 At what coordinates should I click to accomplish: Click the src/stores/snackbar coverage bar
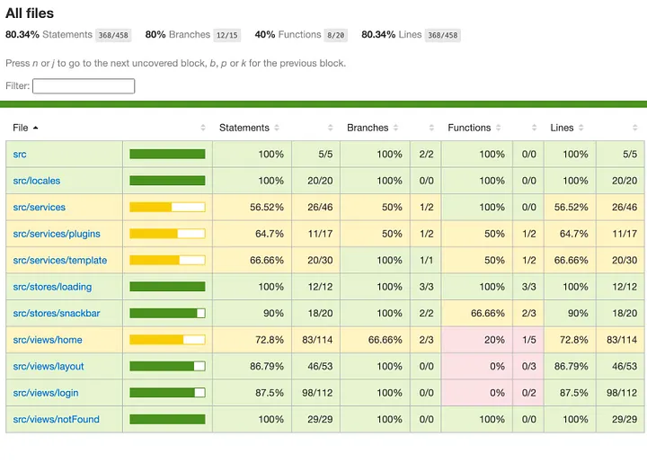(167, 313)
